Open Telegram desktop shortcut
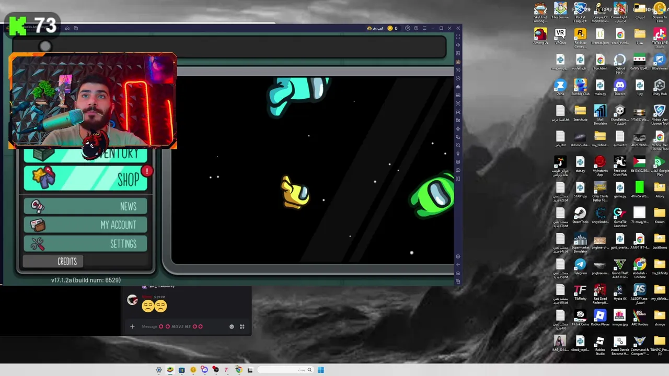 pos(580,266)
